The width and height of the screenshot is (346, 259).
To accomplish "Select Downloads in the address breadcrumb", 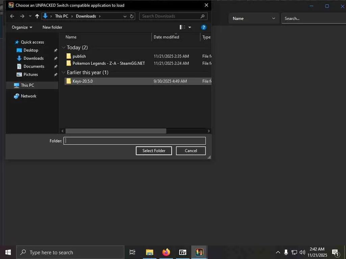I will 86,16.
